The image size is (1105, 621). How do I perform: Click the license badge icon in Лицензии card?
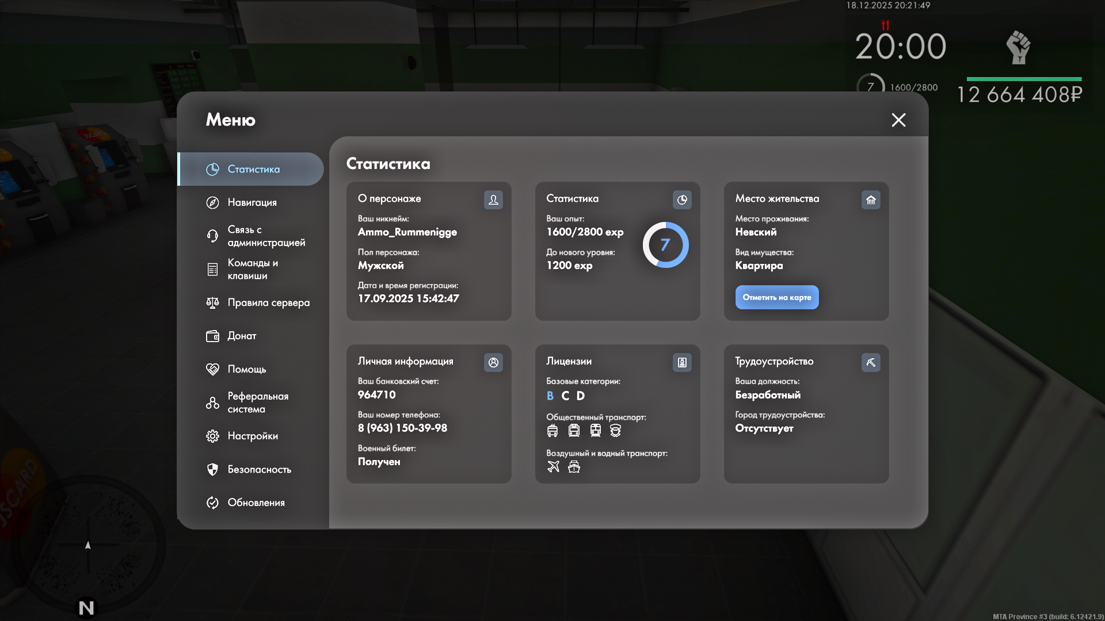tap(682, 362)
